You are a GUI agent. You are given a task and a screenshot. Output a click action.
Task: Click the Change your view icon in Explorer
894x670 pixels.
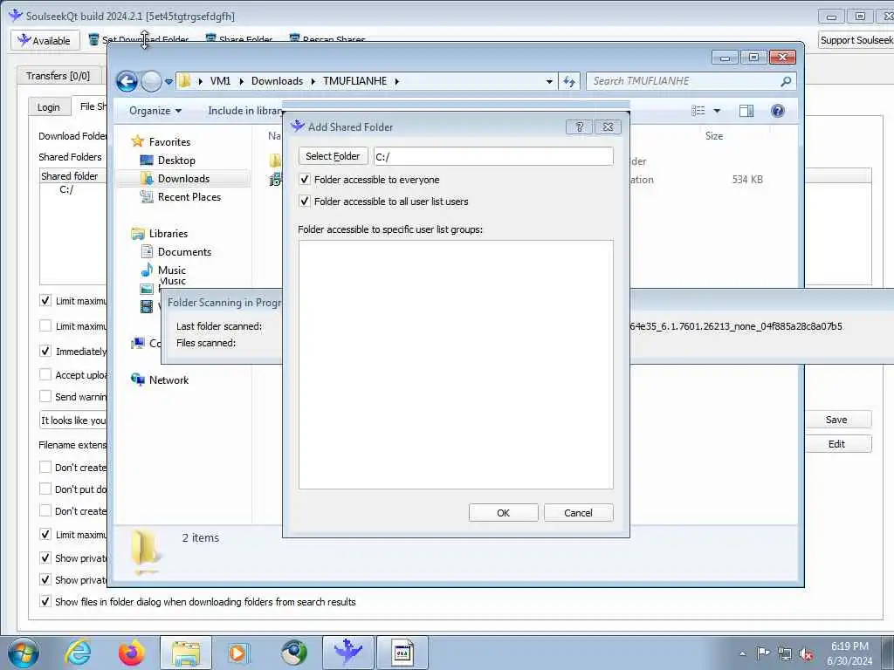pos(698,111)
